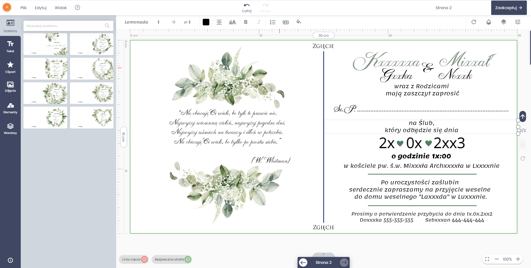Toggle Linia cięcia cut line
The height and width of the screenshot is (268, 531).
(x=134, y=259)
